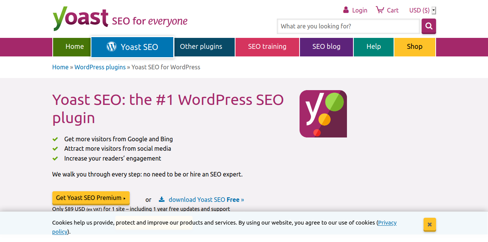Focus the 'What are you looking for?' search field

348,26
